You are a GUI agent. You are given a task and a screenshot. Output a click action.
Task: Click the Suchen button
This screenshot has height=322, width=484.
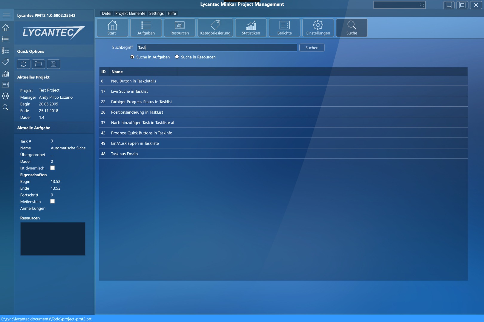pyautogui.click(x=312, y=48)
